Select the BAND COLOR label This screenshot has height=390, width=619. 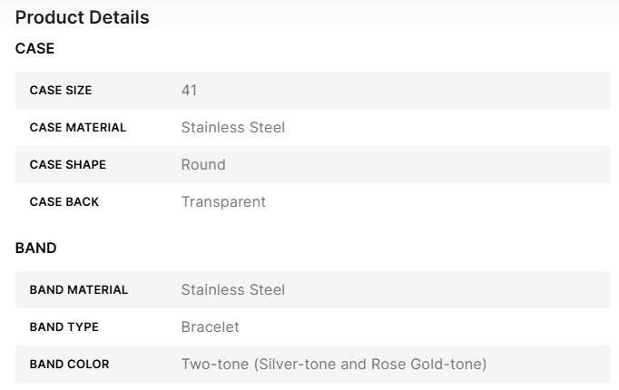pyautogui.click(x=70, y=365)
